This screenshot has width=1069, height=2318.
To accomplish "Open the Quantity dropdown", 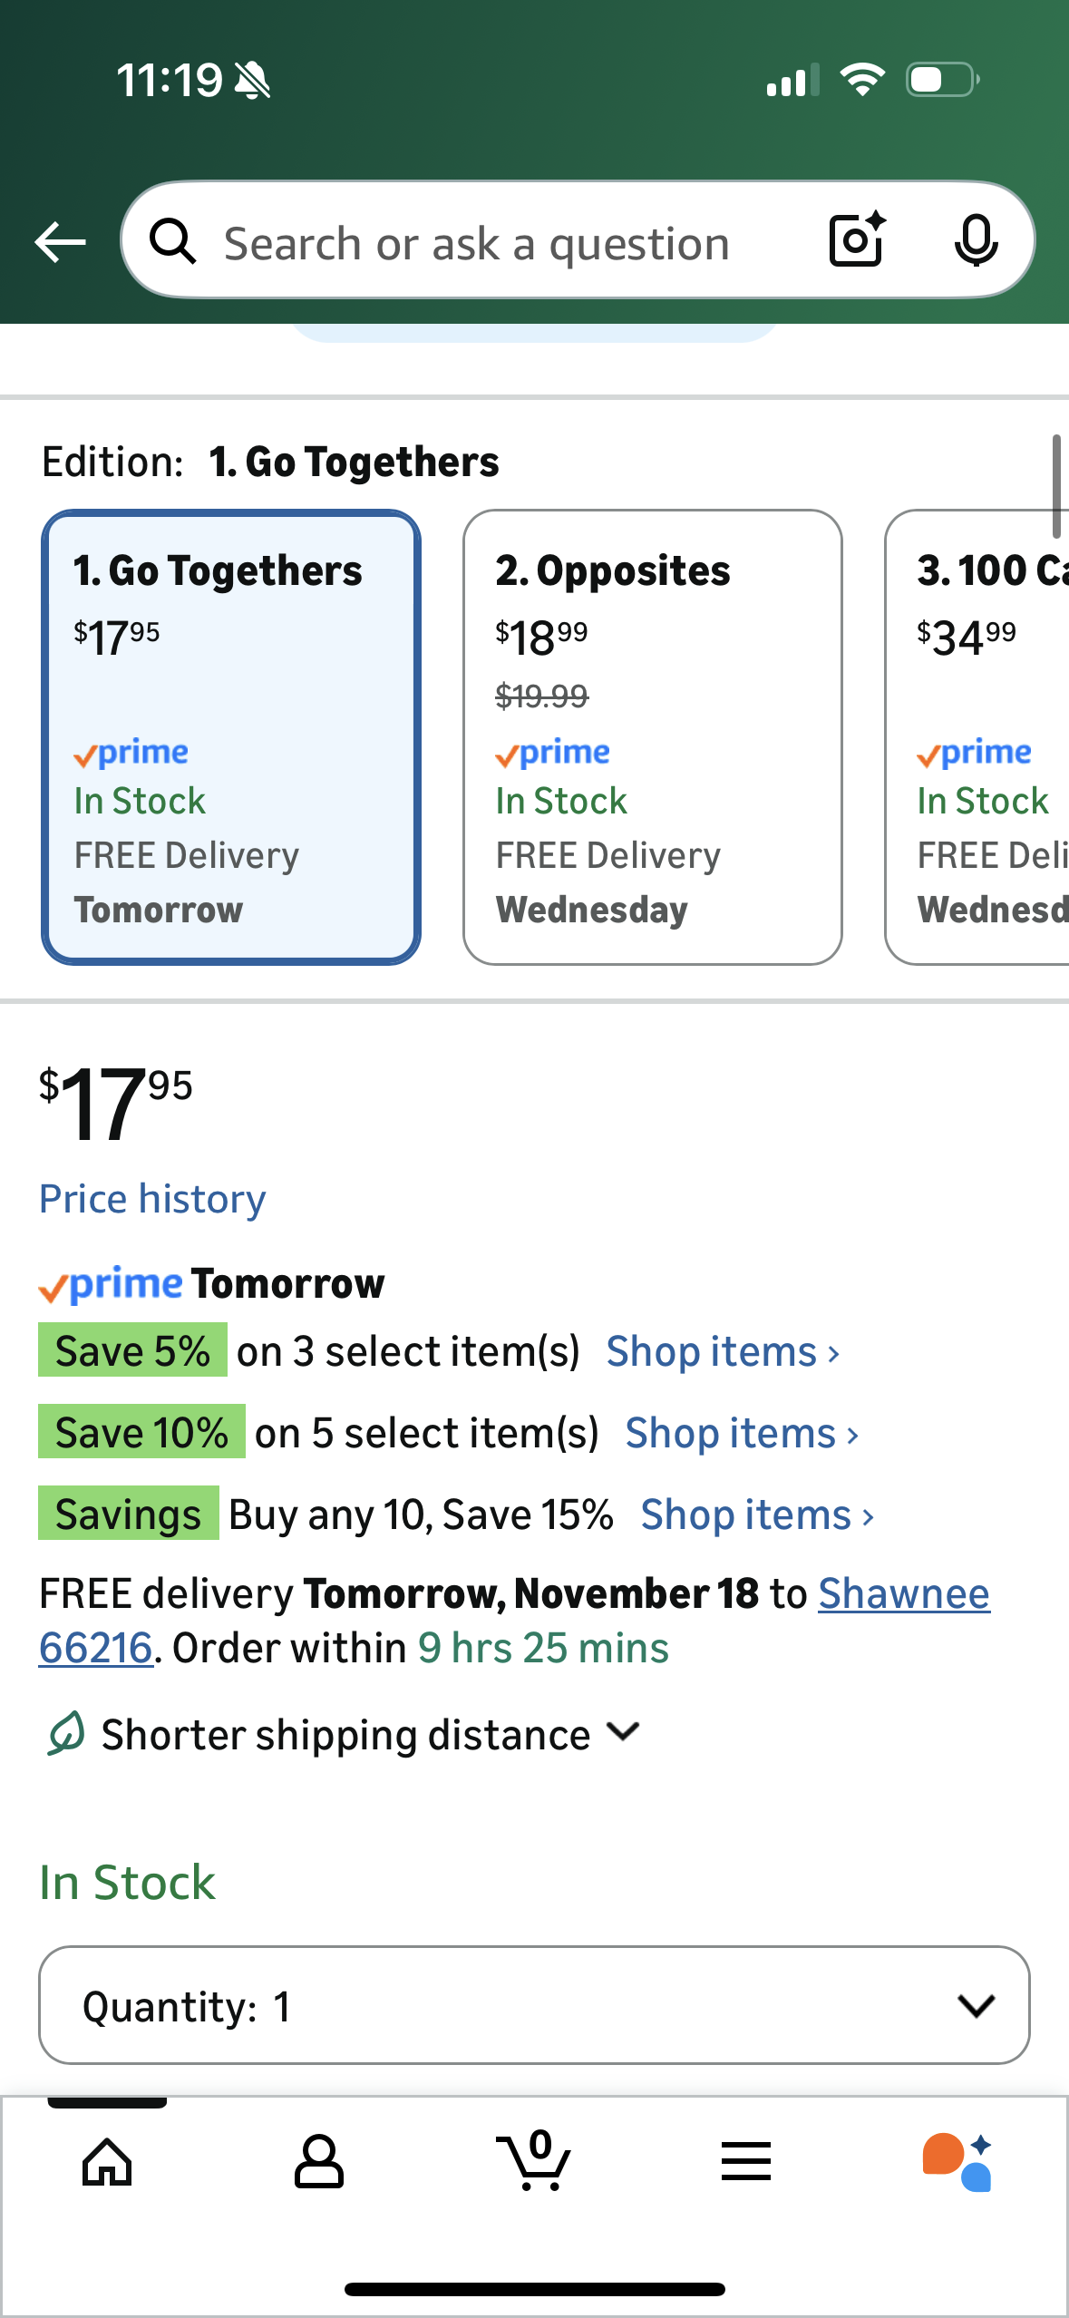I will coord(534,2005).
